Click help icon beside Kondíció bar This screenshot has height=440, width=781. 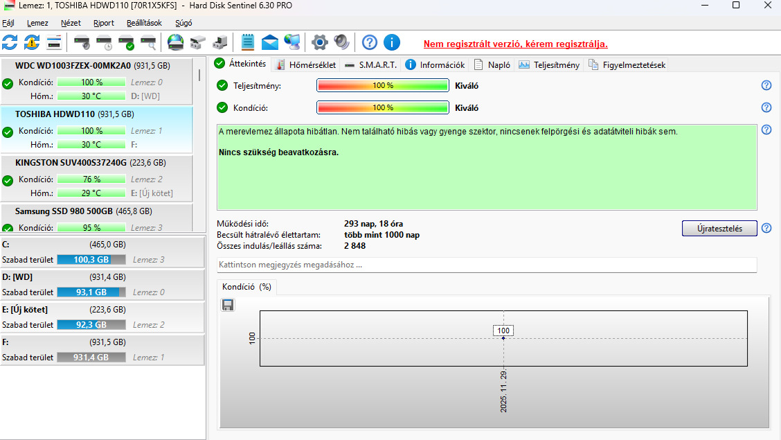coord(766,107)
